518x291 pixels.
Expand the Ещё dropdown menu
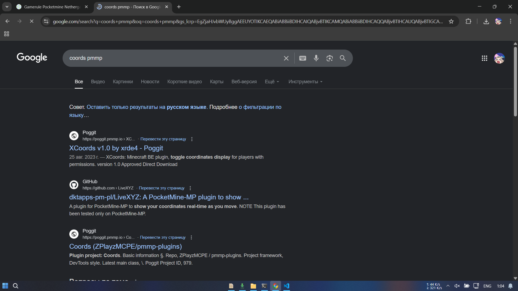click(272, 82)
